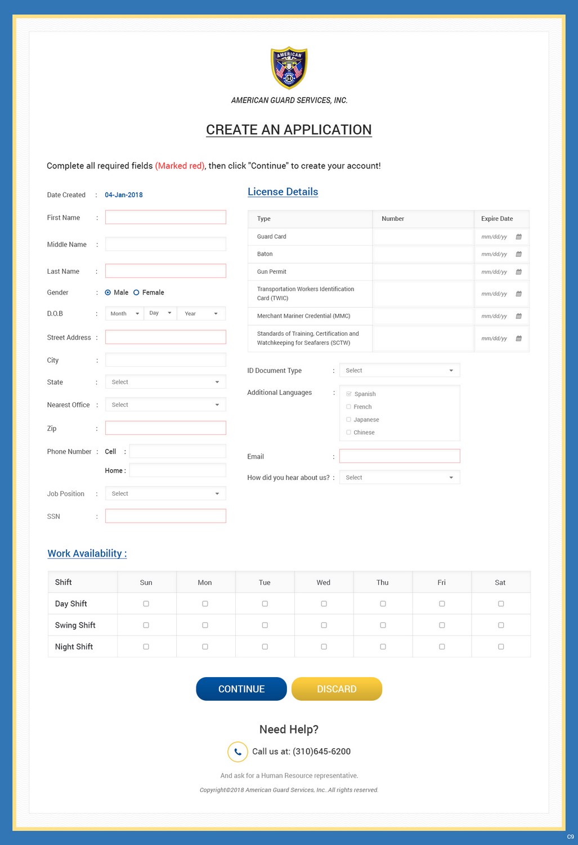Click the American Guard Services logo emblem
Viewport: 578px width, 845px height.
tap(289, 67)
